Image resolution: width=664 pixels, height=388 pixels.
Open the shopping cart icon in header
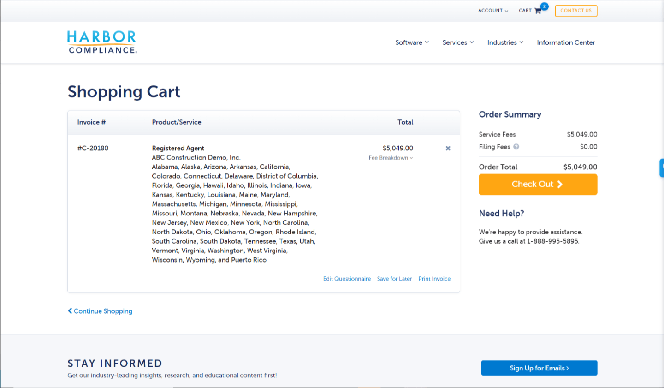point(538,11)
